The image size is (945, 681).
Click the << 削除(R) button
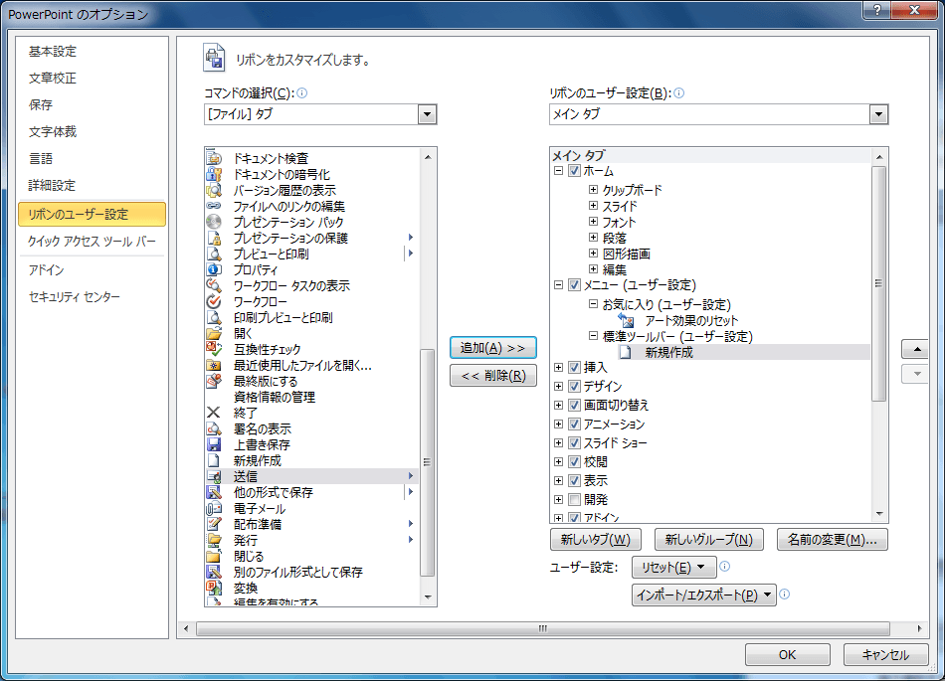click(x=493, y=376)
